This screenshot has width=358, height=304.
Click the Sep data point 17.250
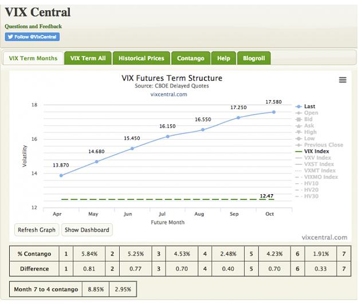(238, 117)
